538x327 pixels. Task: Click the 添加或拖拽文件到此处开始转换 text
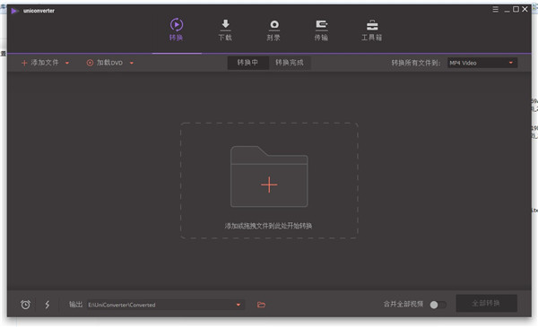point(268,226)
